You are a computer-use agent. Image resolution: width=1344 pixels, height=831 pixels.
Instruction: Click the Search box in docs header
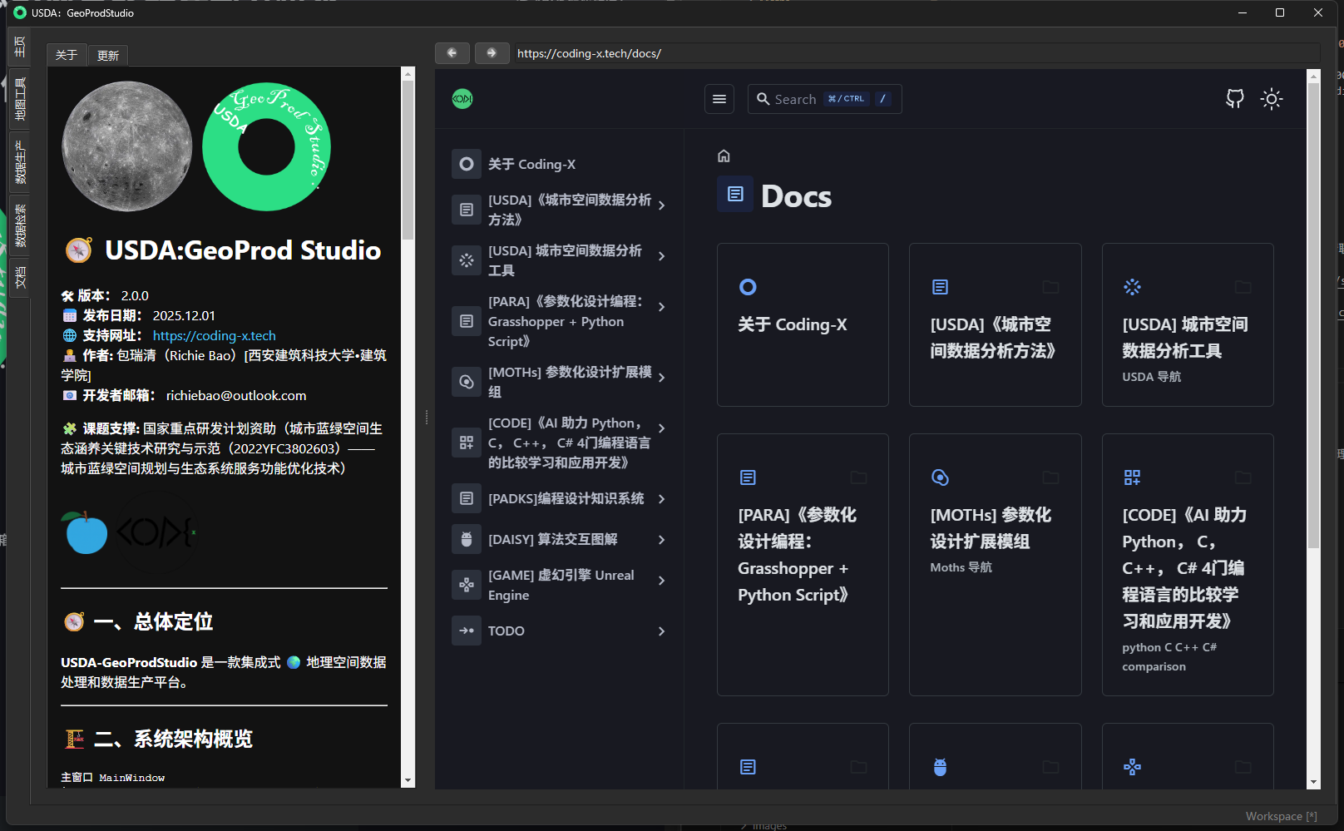tap(823, 99)
